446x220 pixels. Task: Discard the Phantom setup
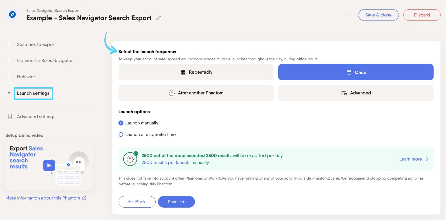[x=422, y=15]
